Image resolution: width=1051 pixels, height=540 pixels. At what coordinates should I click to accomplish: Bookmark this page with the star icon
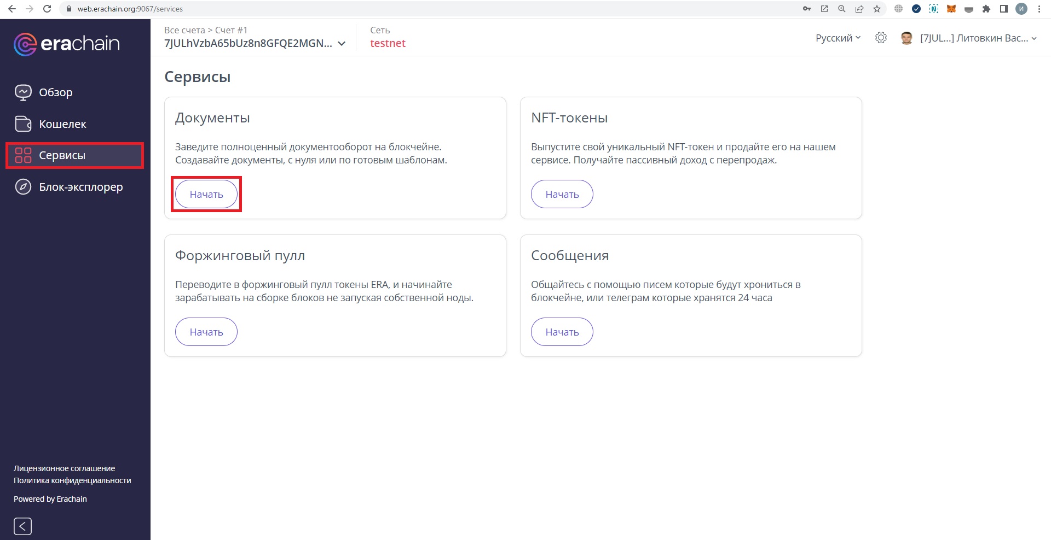tap(877, 9)
